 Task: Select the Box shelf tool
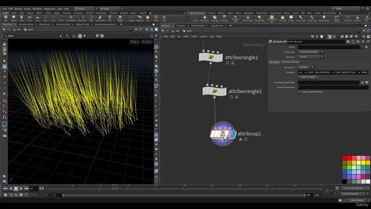[6, 18]
